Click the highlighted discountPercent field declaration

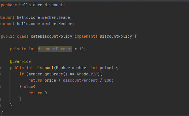[55, 49]
